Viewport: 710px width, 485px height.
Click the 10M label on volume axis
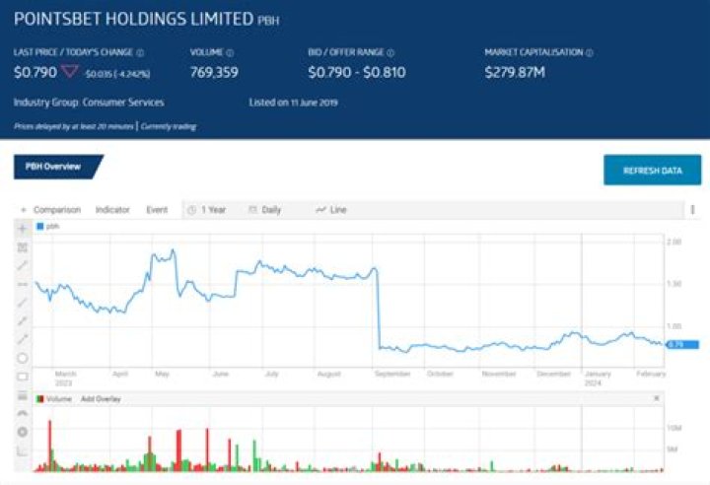click(674, 428)
